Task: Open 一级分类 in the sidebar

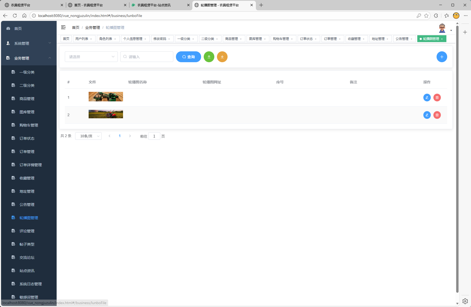Action: (x=29, y=72)
